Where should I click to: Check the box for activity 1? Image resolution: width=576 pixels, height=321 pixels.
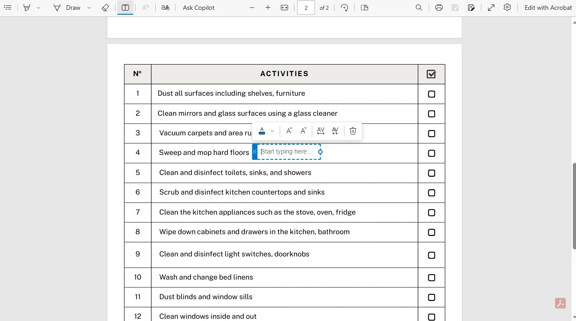tap(431, 94)
